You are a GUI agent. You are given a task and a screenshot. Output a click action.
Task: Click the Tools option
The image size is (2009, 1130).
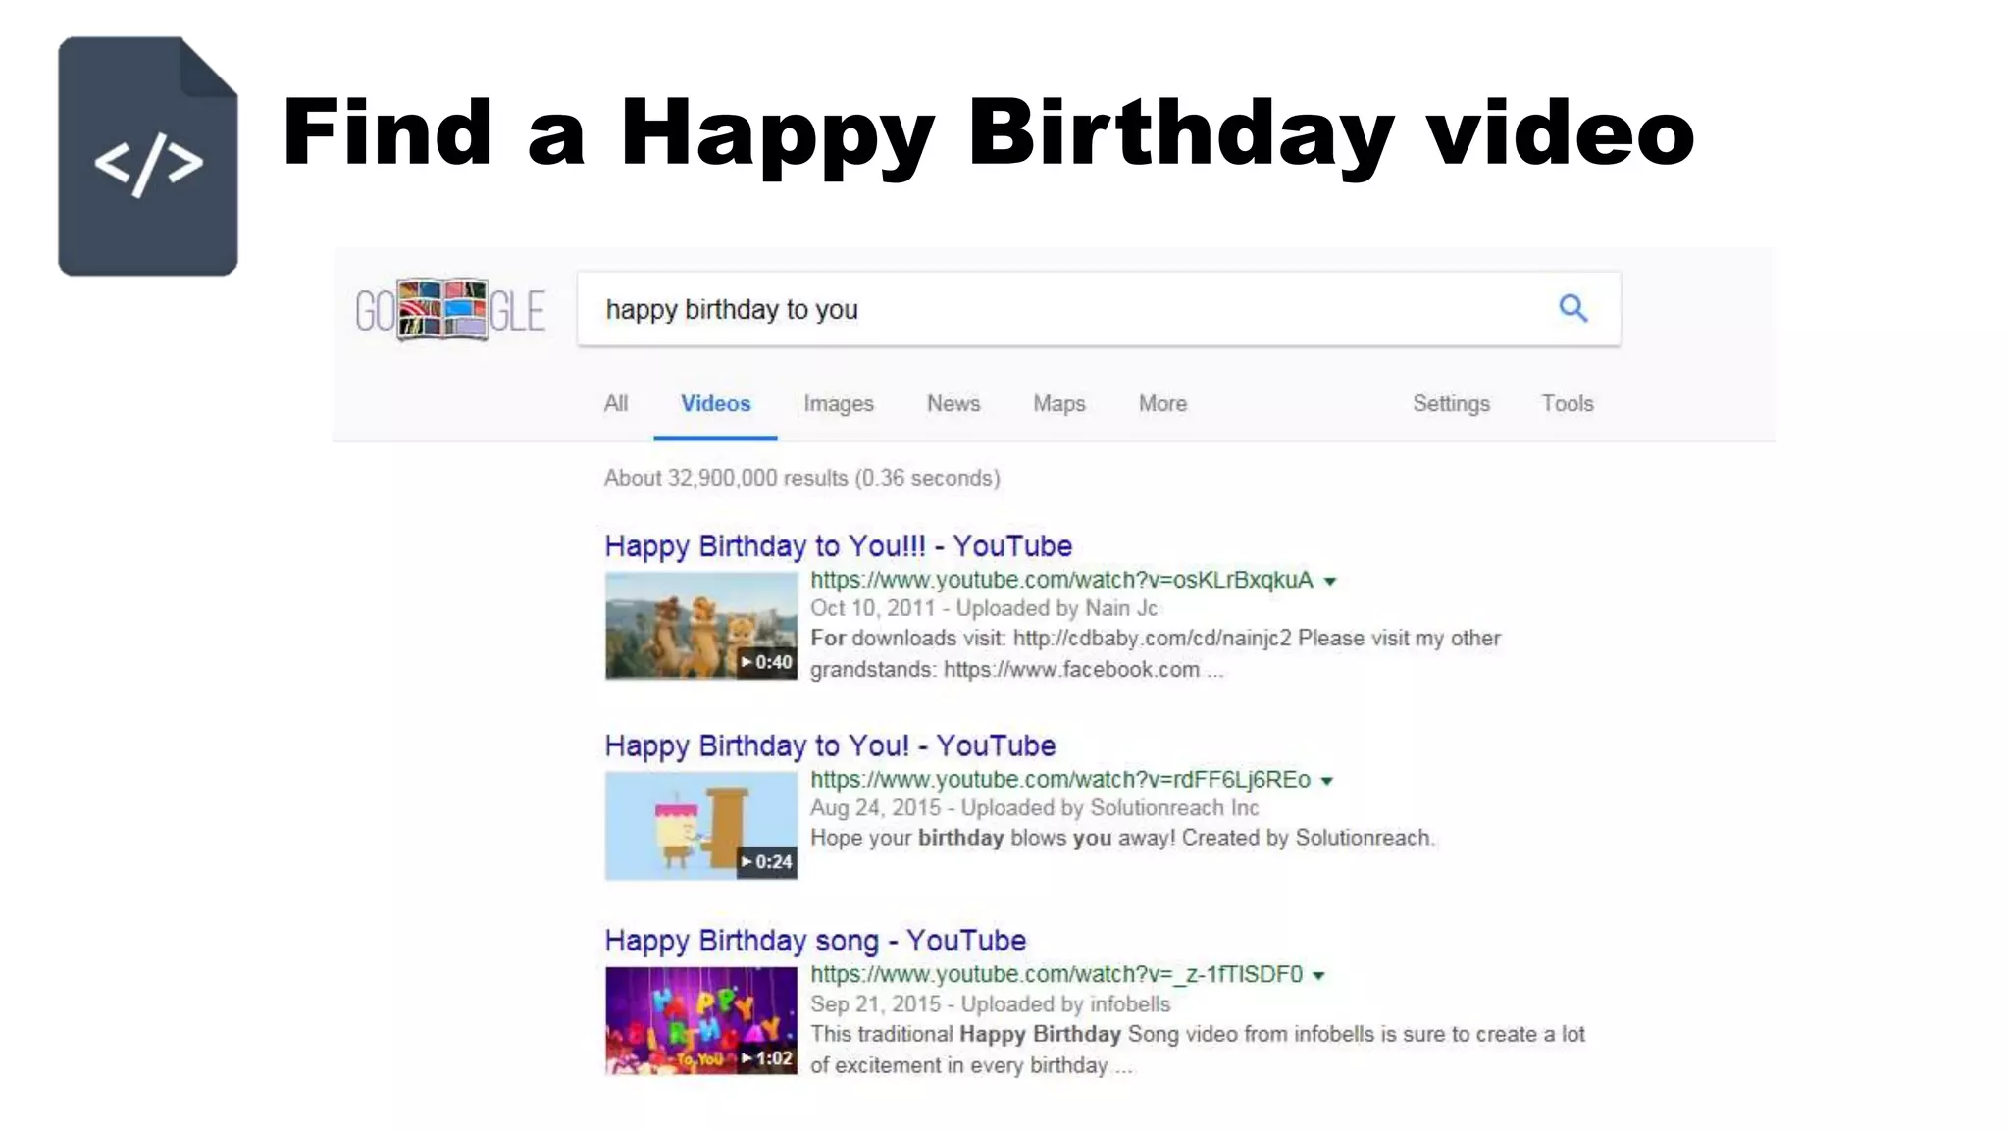(1568, 403)
